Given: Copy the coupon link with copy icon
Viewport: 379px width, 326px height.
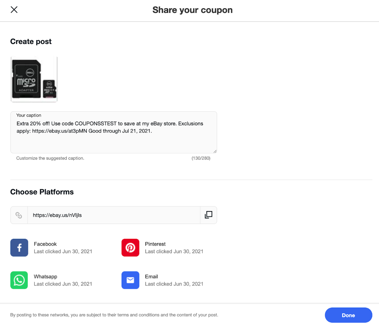Looking at the screenshot, I should click(x=208, y=215).
